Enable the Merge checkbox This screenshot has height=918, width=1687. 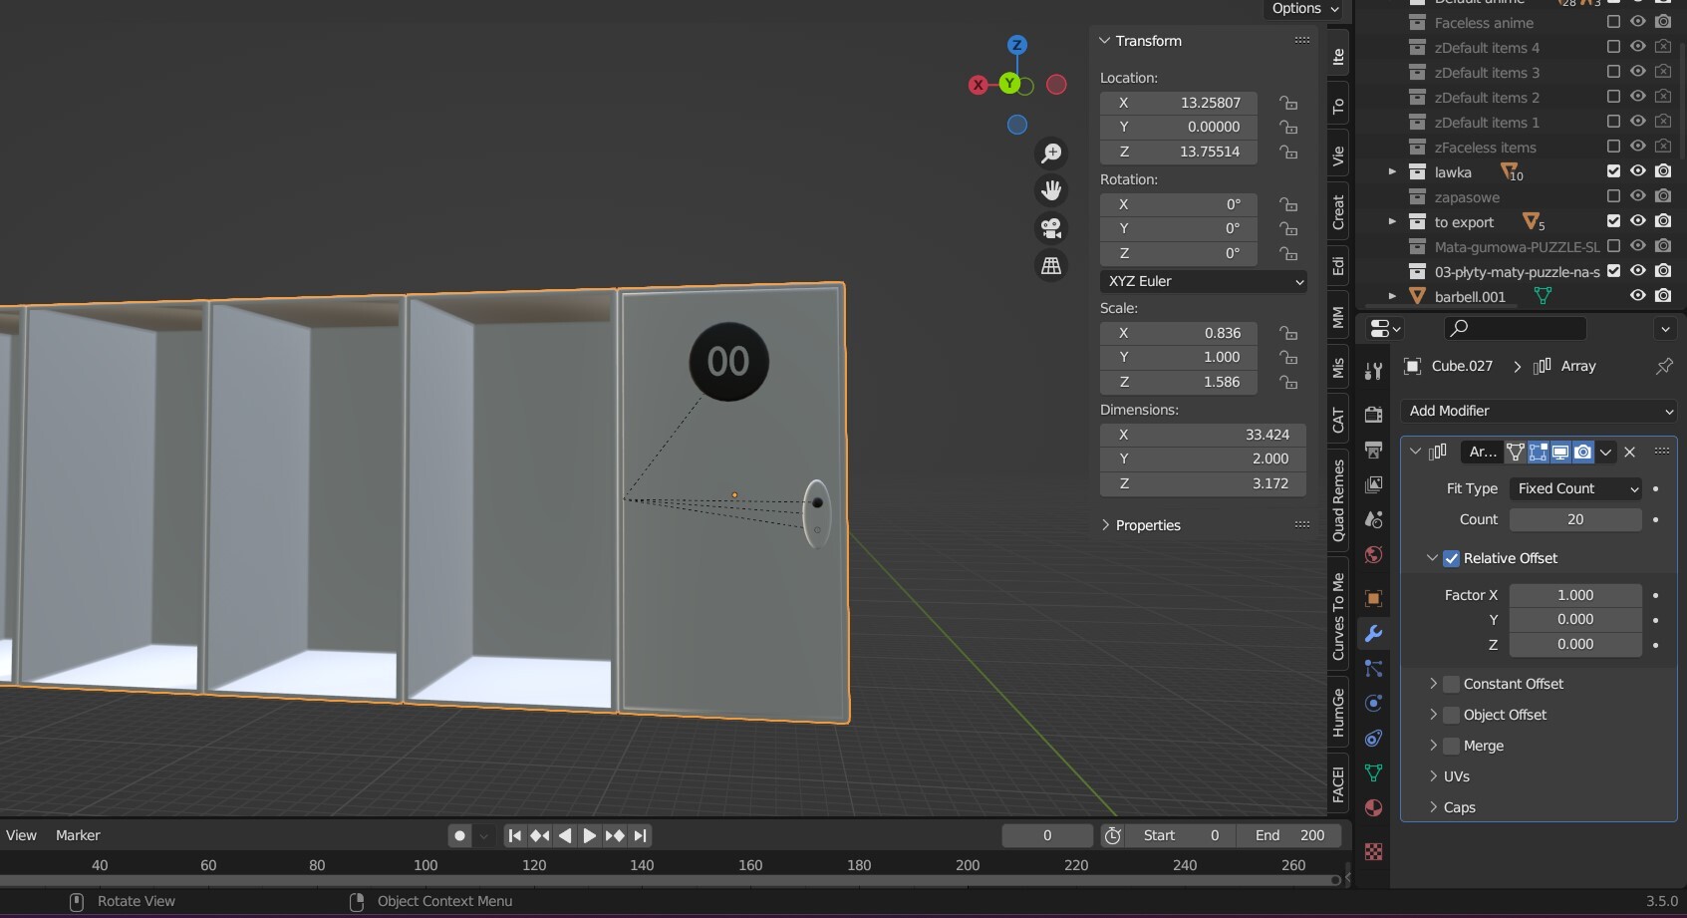[x=1452, y=746]
